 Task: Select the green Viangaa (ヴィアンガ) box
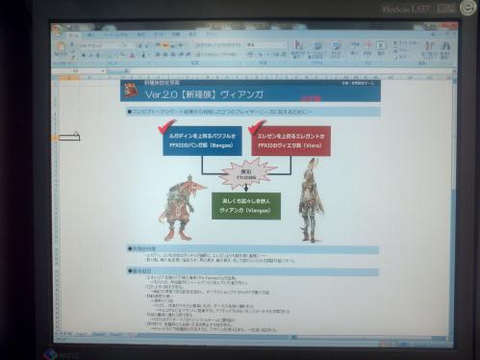[246, 206]
